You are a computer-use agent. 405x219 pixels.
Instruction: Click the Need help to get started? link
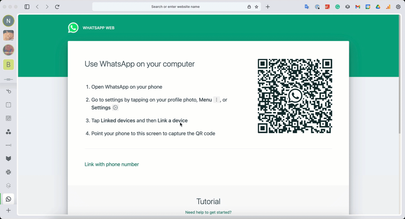(208, 212)
